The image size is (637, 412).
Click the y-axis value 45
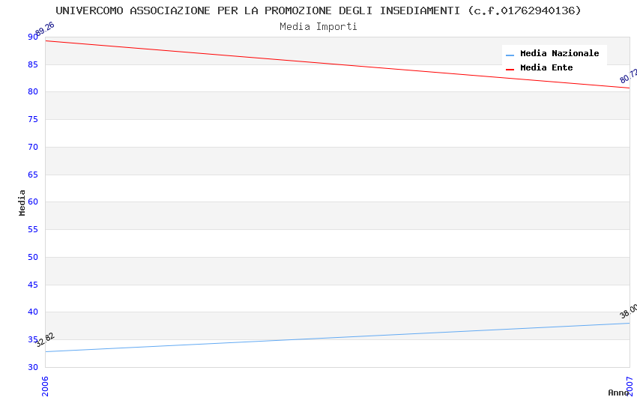33,285
